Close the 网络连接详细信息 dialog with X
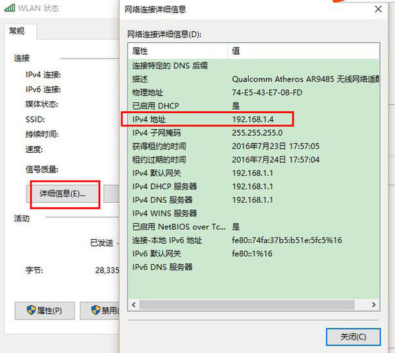395x353 pixels. pyautogui.click(x=377, y=9)
